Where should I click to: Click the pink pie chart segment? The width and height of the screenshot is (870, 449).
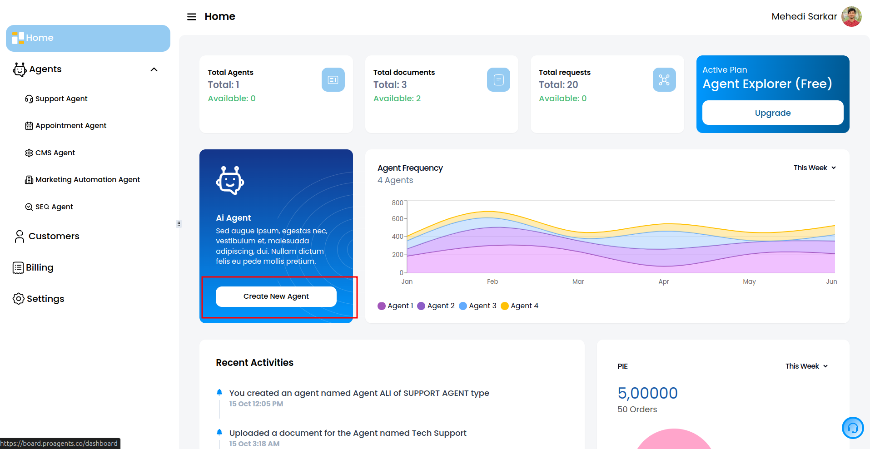674,440
